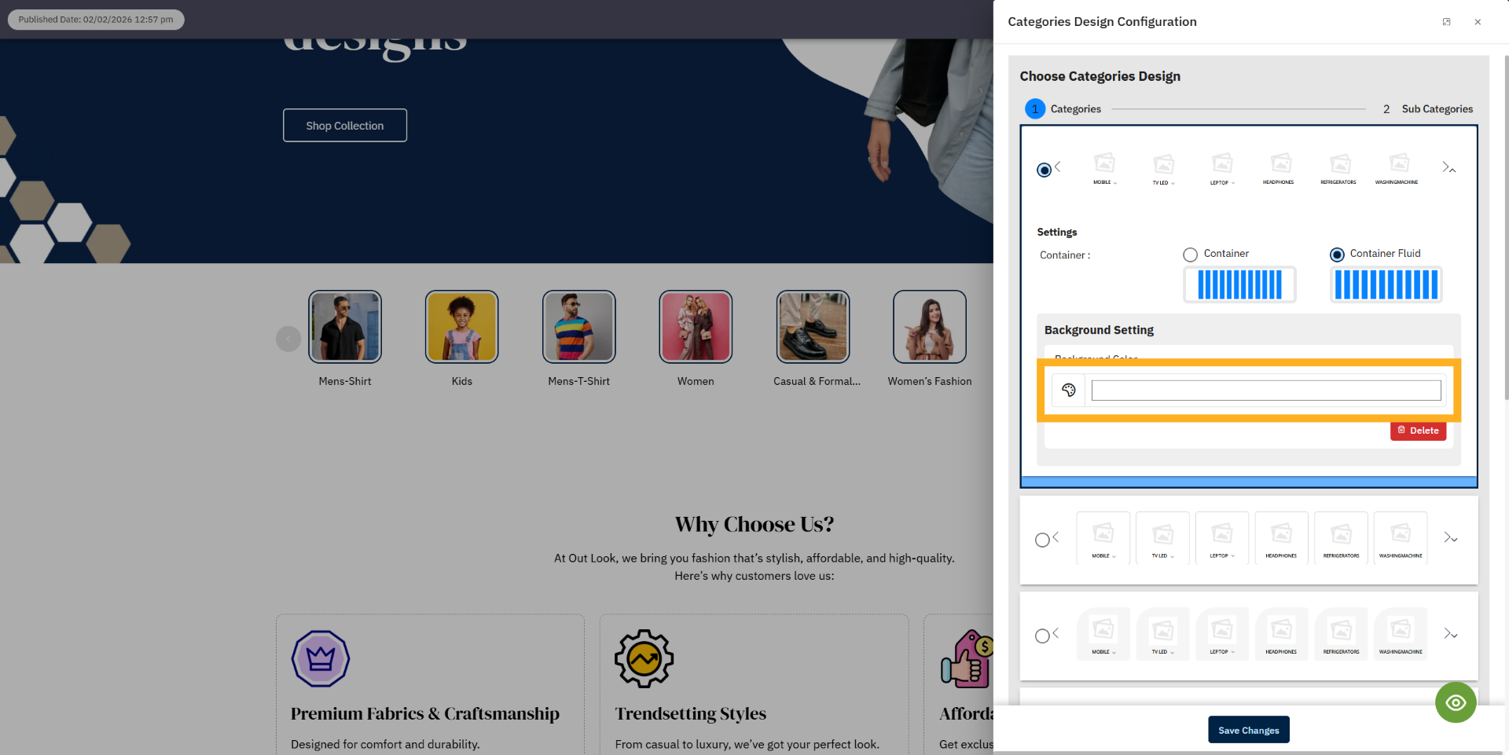The image size is (1509, 755).
Task: Select the second categories design radio button
Action: pos(1042,539)
